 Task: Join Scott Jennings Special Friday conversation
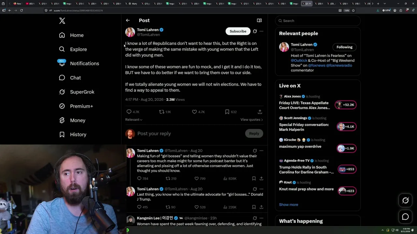318,124
